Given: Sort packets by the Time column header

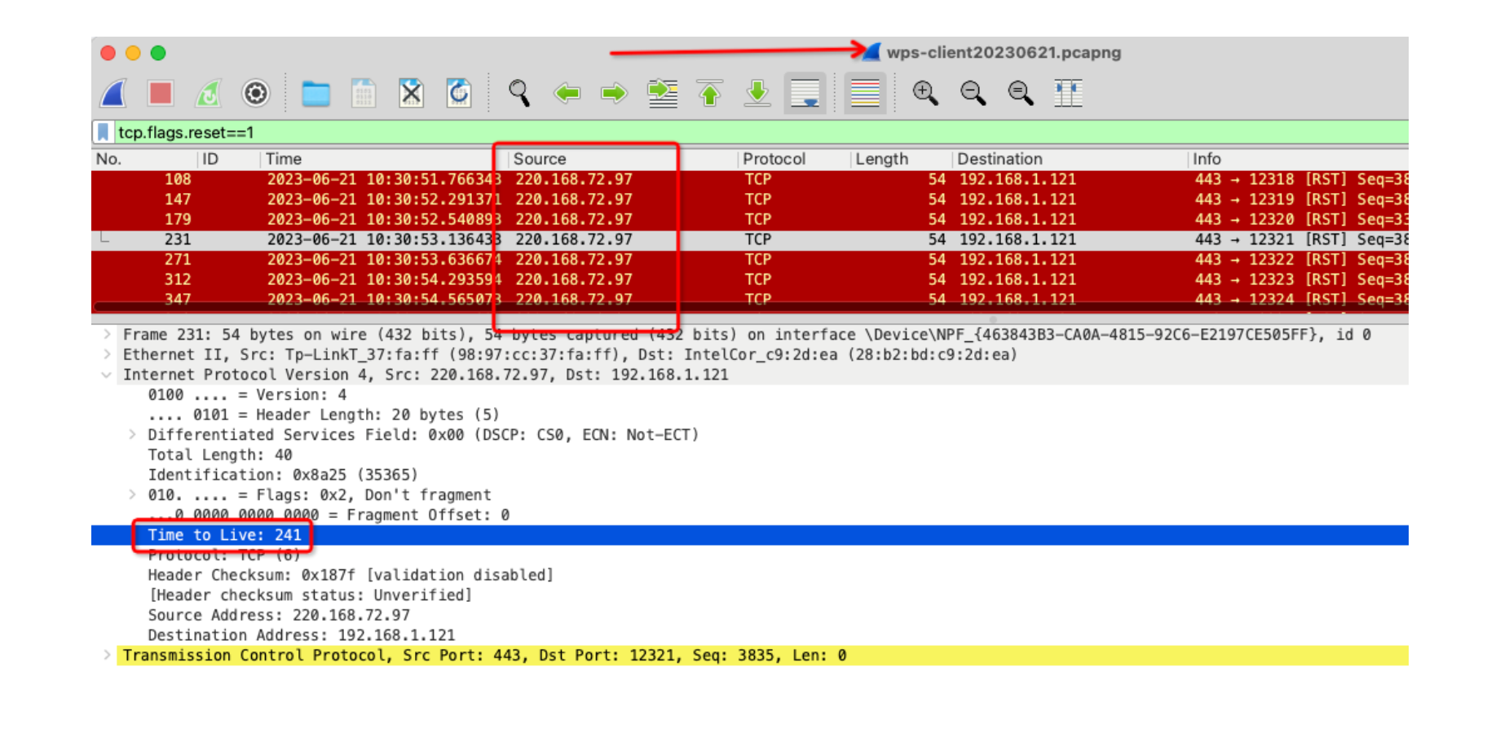Looking at the screenshot, I should pyautogui.click(x=284, y=159).
